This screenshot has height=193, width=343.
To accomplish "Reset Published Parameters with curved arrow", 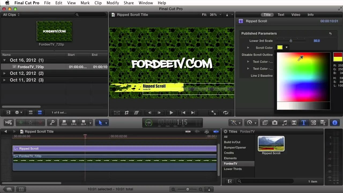I will [x=330, y=34].
